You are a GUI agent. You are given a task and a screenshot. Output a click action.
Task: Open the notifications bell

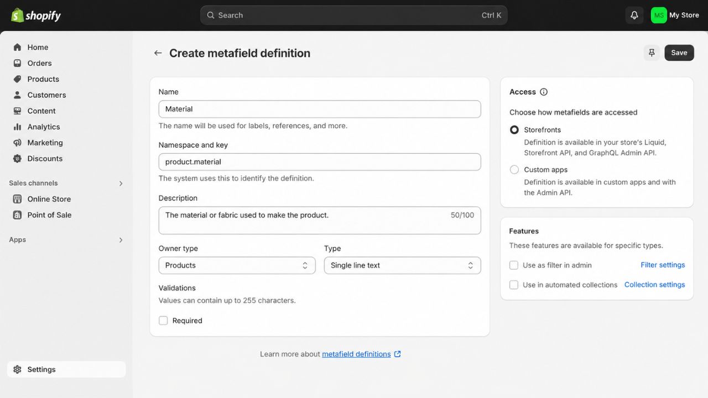click(634, 15)
